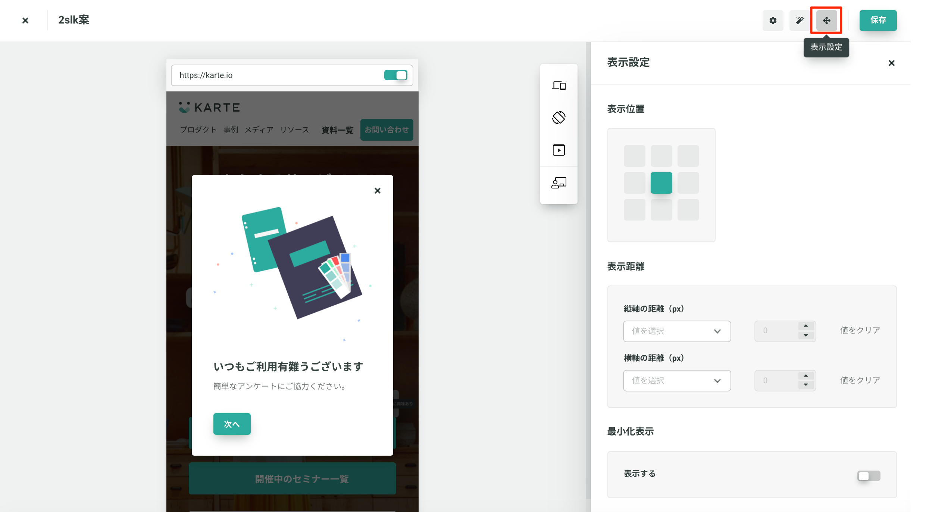Viewport: 926px width, 512px height.
Task: Close the popup with its X icon
Action: 377,191
